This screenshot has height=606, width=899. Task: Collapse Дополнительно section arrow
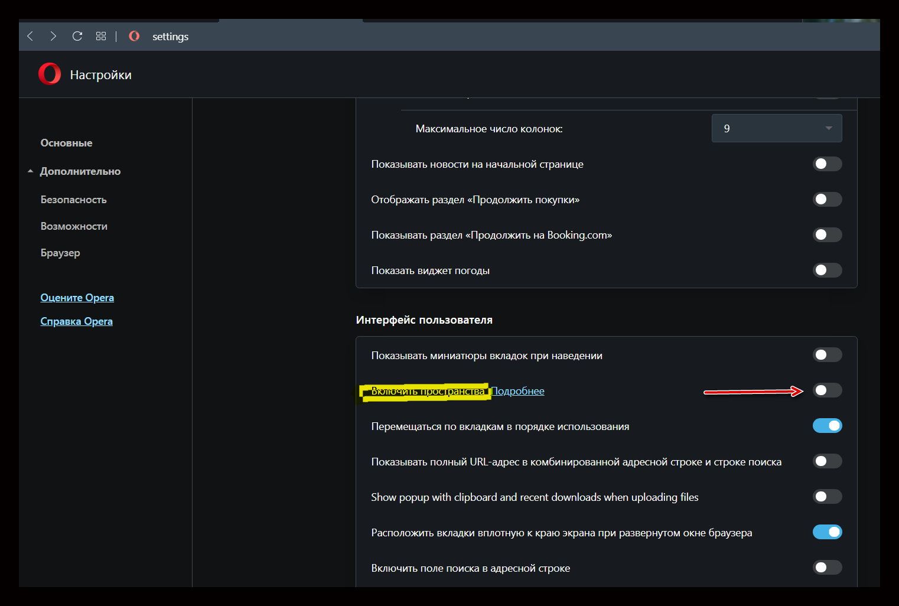tap(30, 171)
